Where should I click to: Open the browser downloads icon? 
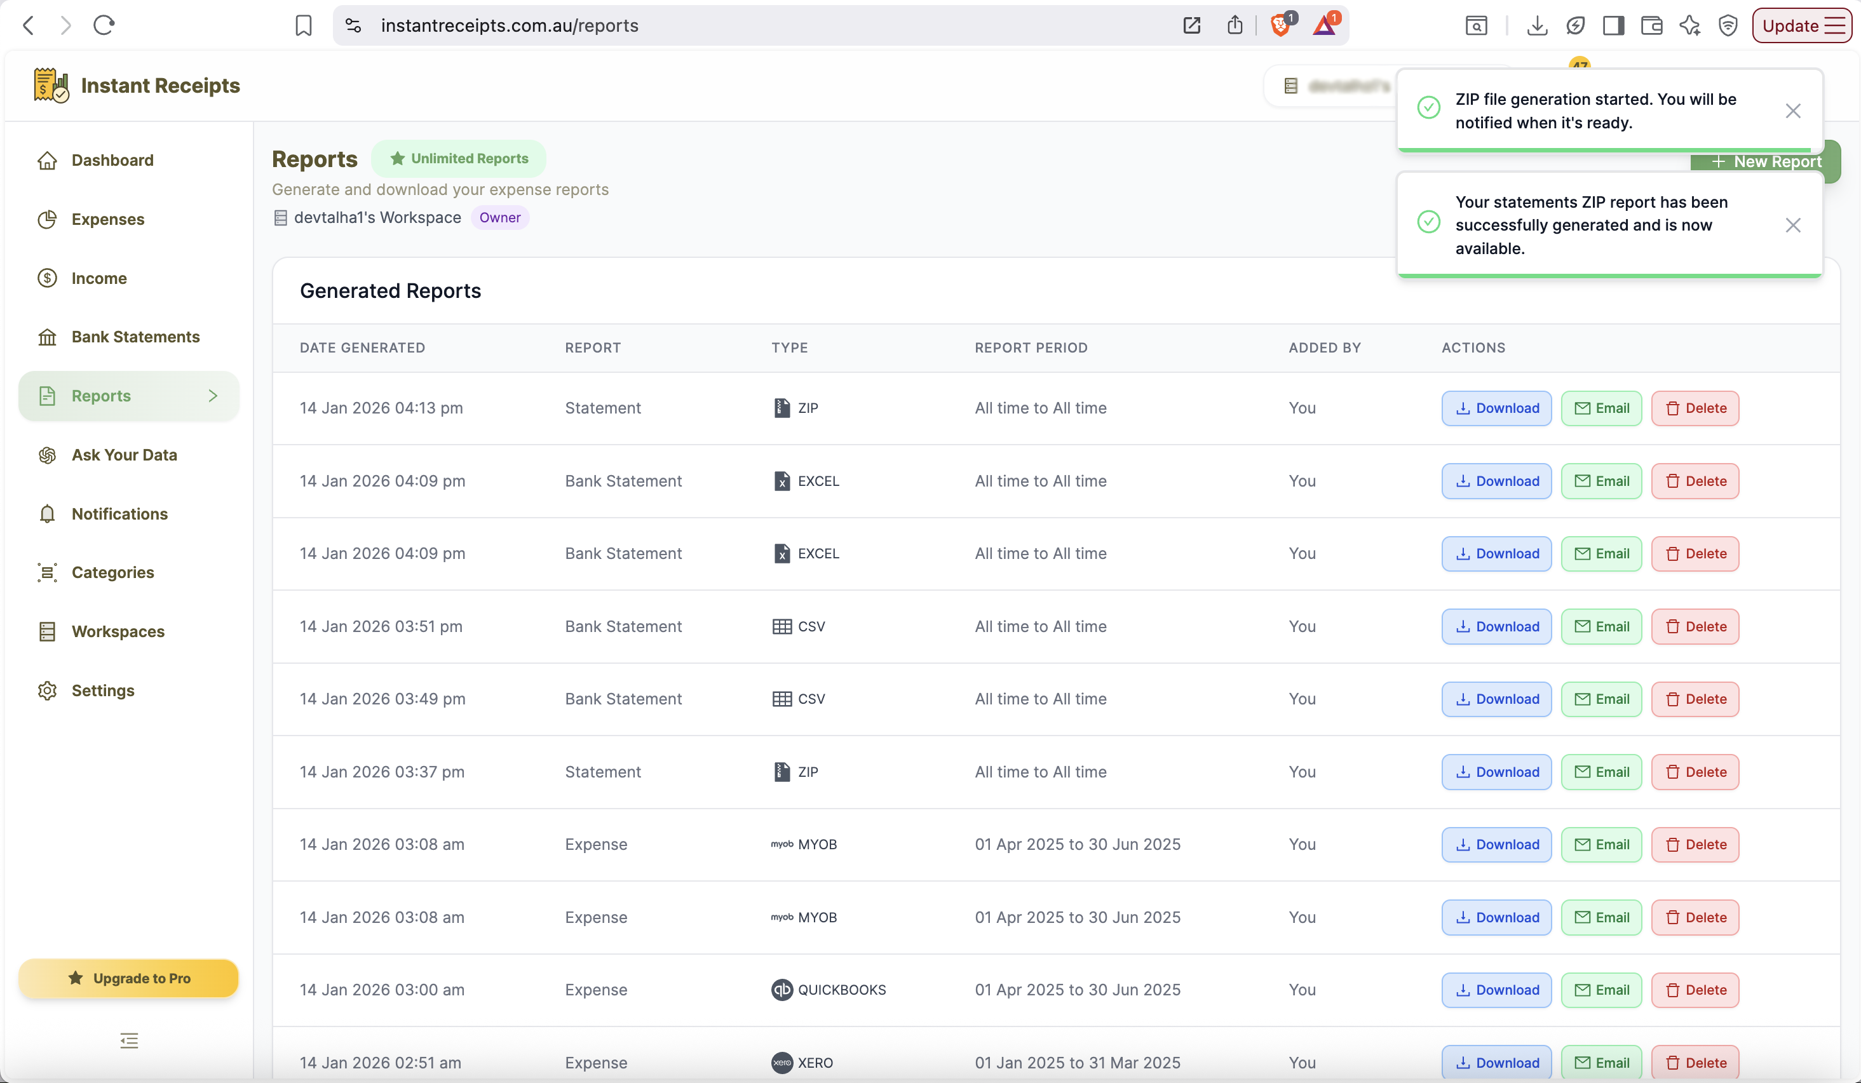1537,26
